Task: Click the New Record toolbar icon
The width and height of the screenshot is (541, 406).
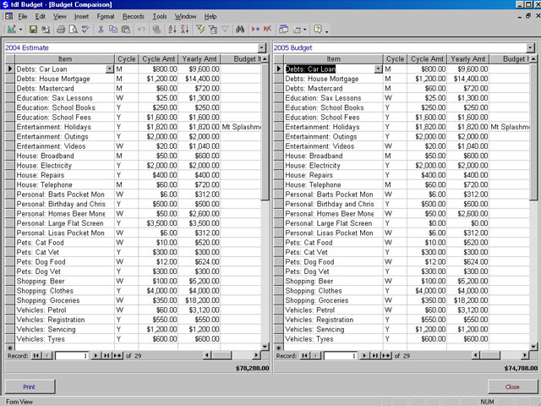Action: pos(255,30)
